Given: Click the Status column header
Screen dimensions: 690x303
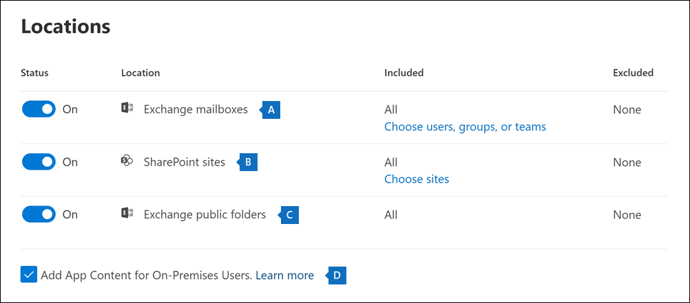Looking at the screenshot, I should coord(34,72).
